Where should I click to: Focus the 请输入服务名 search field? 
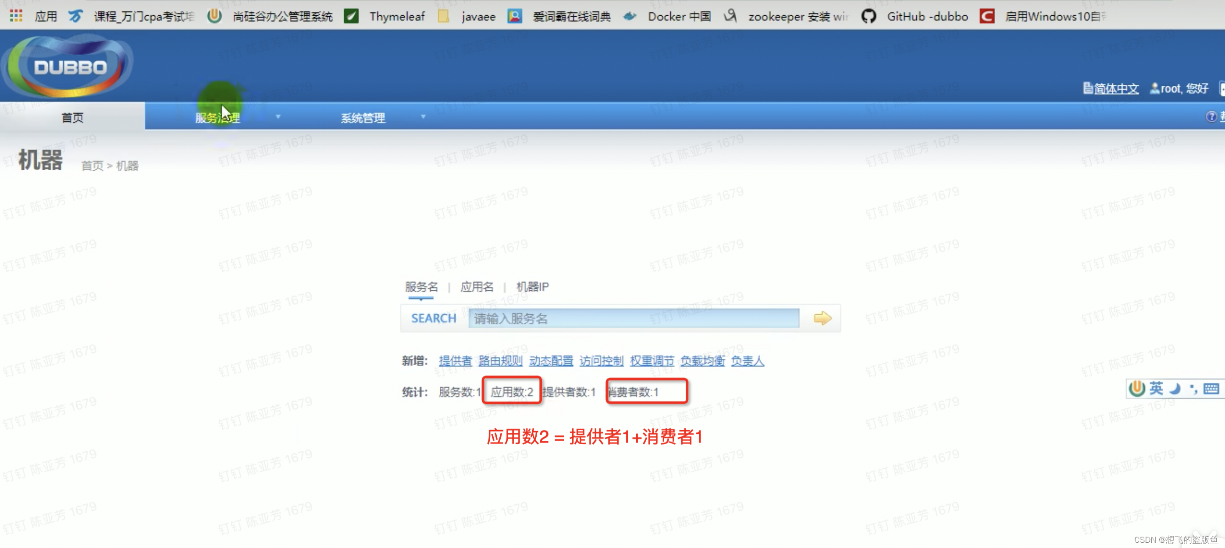point(634,318)
